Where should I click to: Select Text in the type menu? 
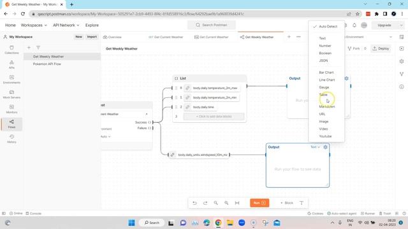326,38
